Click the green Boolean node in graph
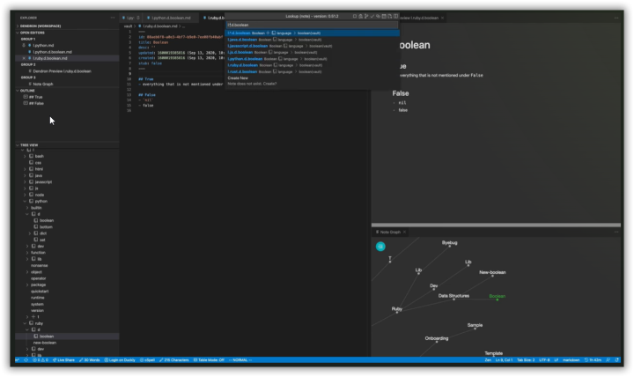The height and width of the screenshot is (377, 634). (497, 297)
